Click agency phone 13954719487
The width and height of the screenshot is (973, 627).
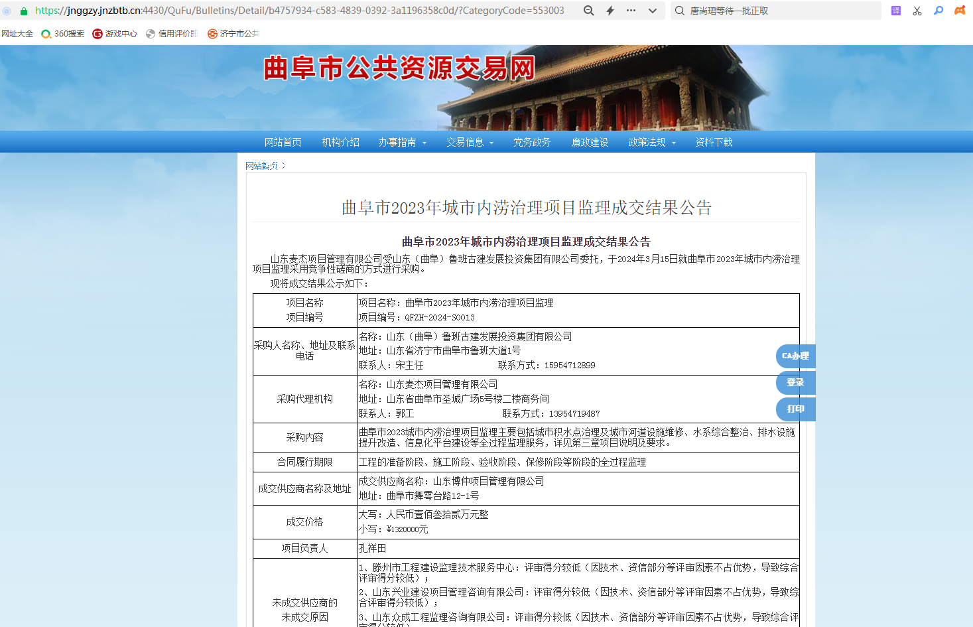click(x=574, y=414)
